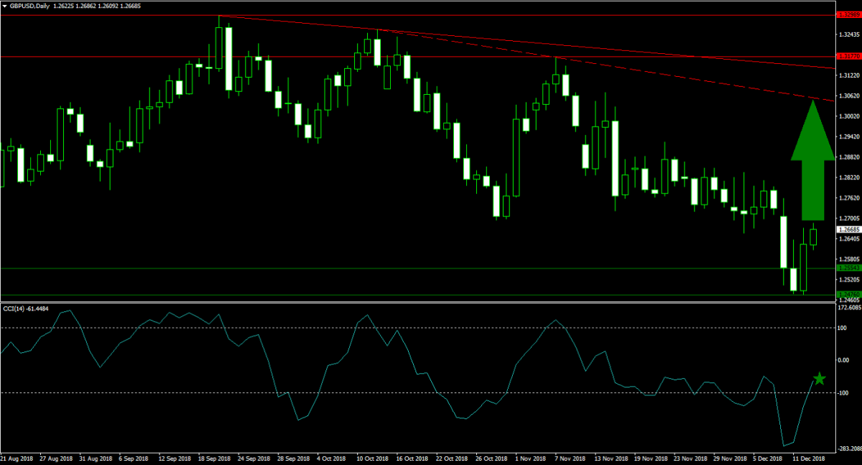Click the CCI -100 level label
Screen dimensions: 862x465
pyautogui.click(x=843, y=392)
